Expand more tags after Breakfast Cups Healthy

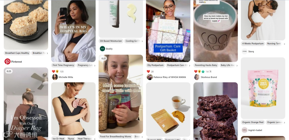click(x=47, y=53)
